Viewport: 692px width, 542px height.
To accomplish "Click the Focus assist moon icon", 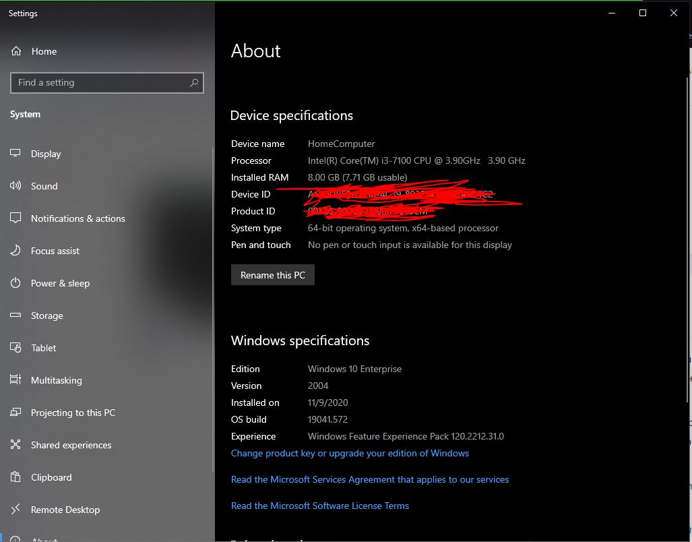I will 15,251.
